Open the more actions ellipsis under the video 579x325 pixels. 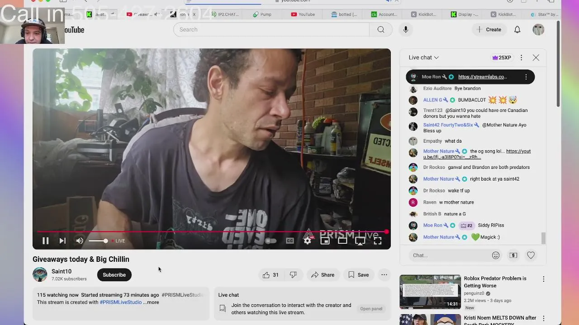point(384,275)
